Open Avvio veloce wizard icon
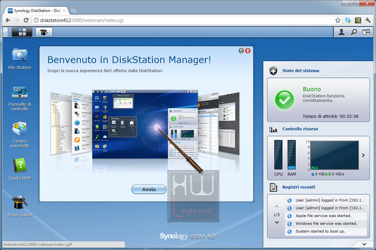The height and width of the screenshot is (250, 376). pyautogui.click(x=20, y=206)
